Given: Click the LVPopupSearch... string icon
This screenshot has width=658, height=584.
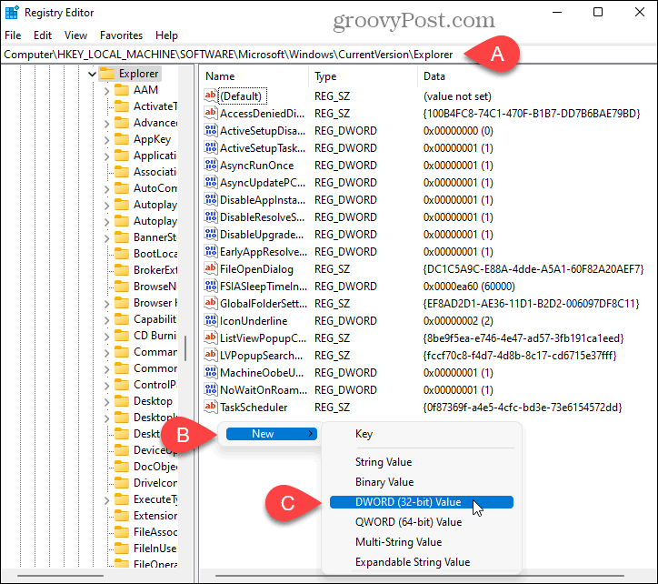Looking at the screenshot, I should (x=211, y=355).
